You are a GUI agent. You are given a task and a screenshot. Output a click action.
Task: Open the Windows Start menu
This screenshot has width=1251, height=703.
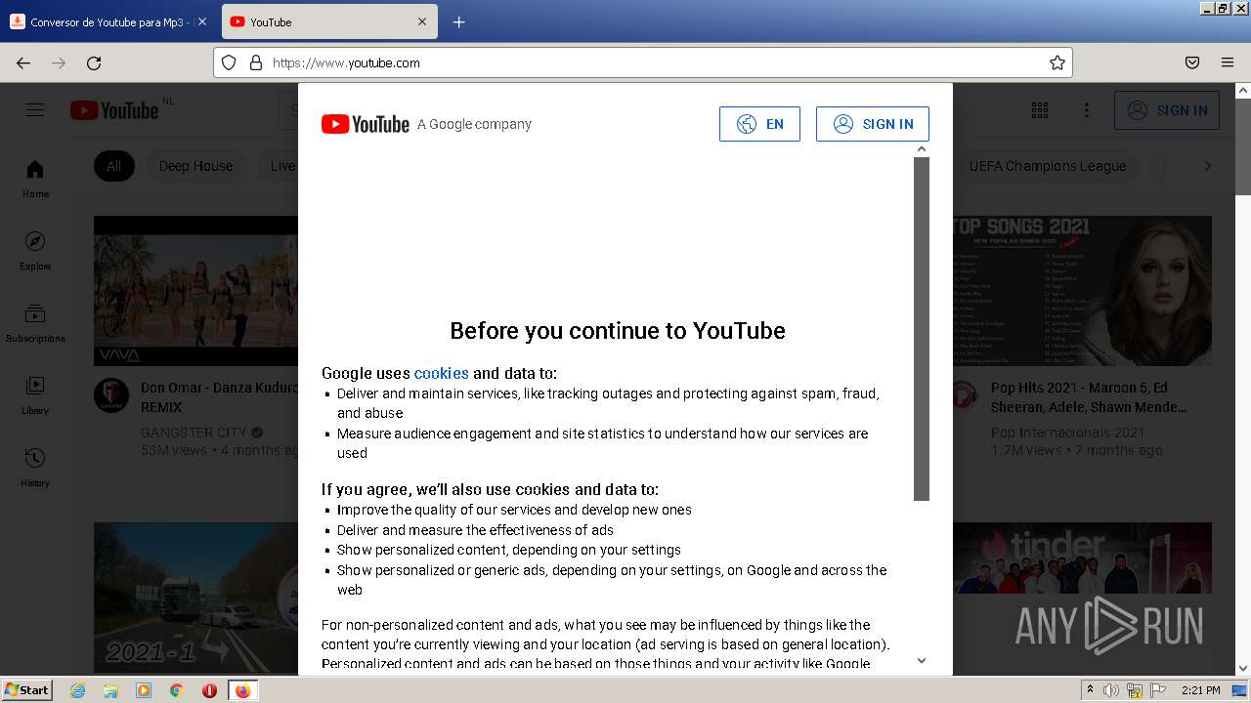point(27,689)
